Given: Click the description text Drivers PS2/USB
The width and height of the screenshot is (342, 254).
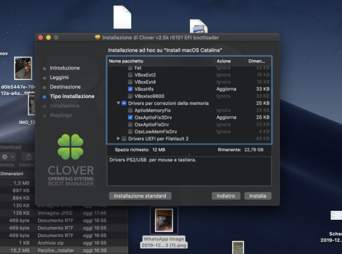Looking at the screenshot, I should pyautogui.click(x=153, y=160).
